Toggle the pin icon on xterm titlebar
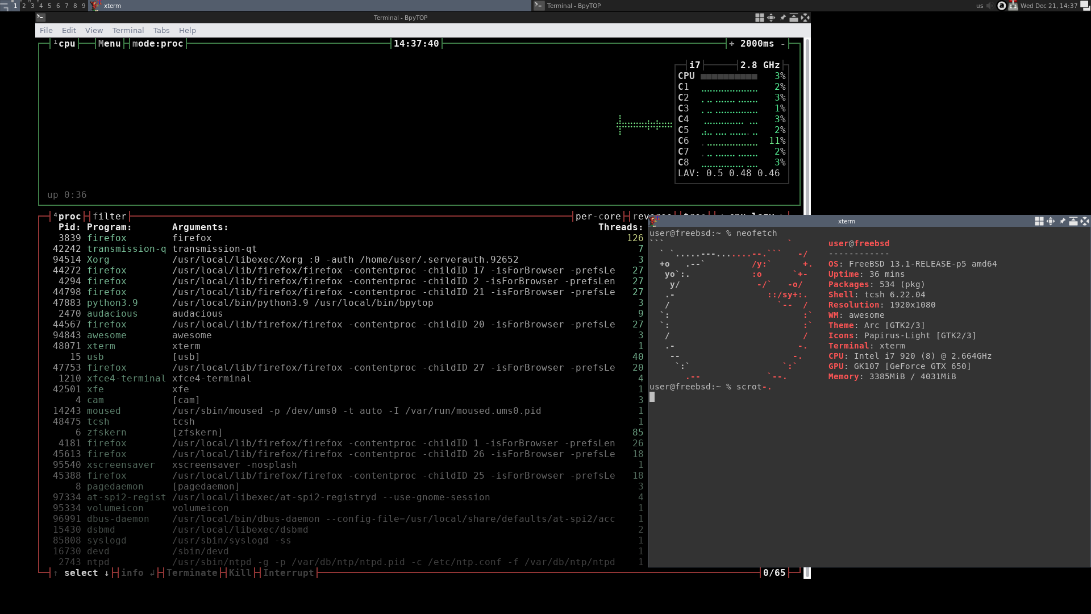 pos(1062,221)
